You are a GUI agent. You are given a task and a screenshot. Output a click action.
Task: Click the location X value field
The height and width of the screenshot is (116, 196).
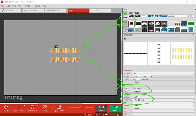point(136,76)
